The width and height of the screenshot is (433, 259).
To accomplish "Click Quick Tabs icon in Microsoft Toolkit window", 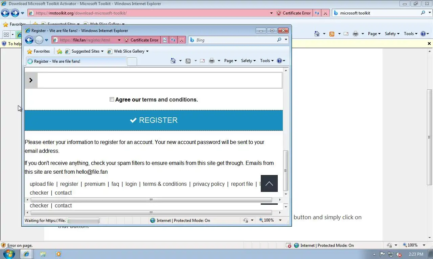I will 6,34.
